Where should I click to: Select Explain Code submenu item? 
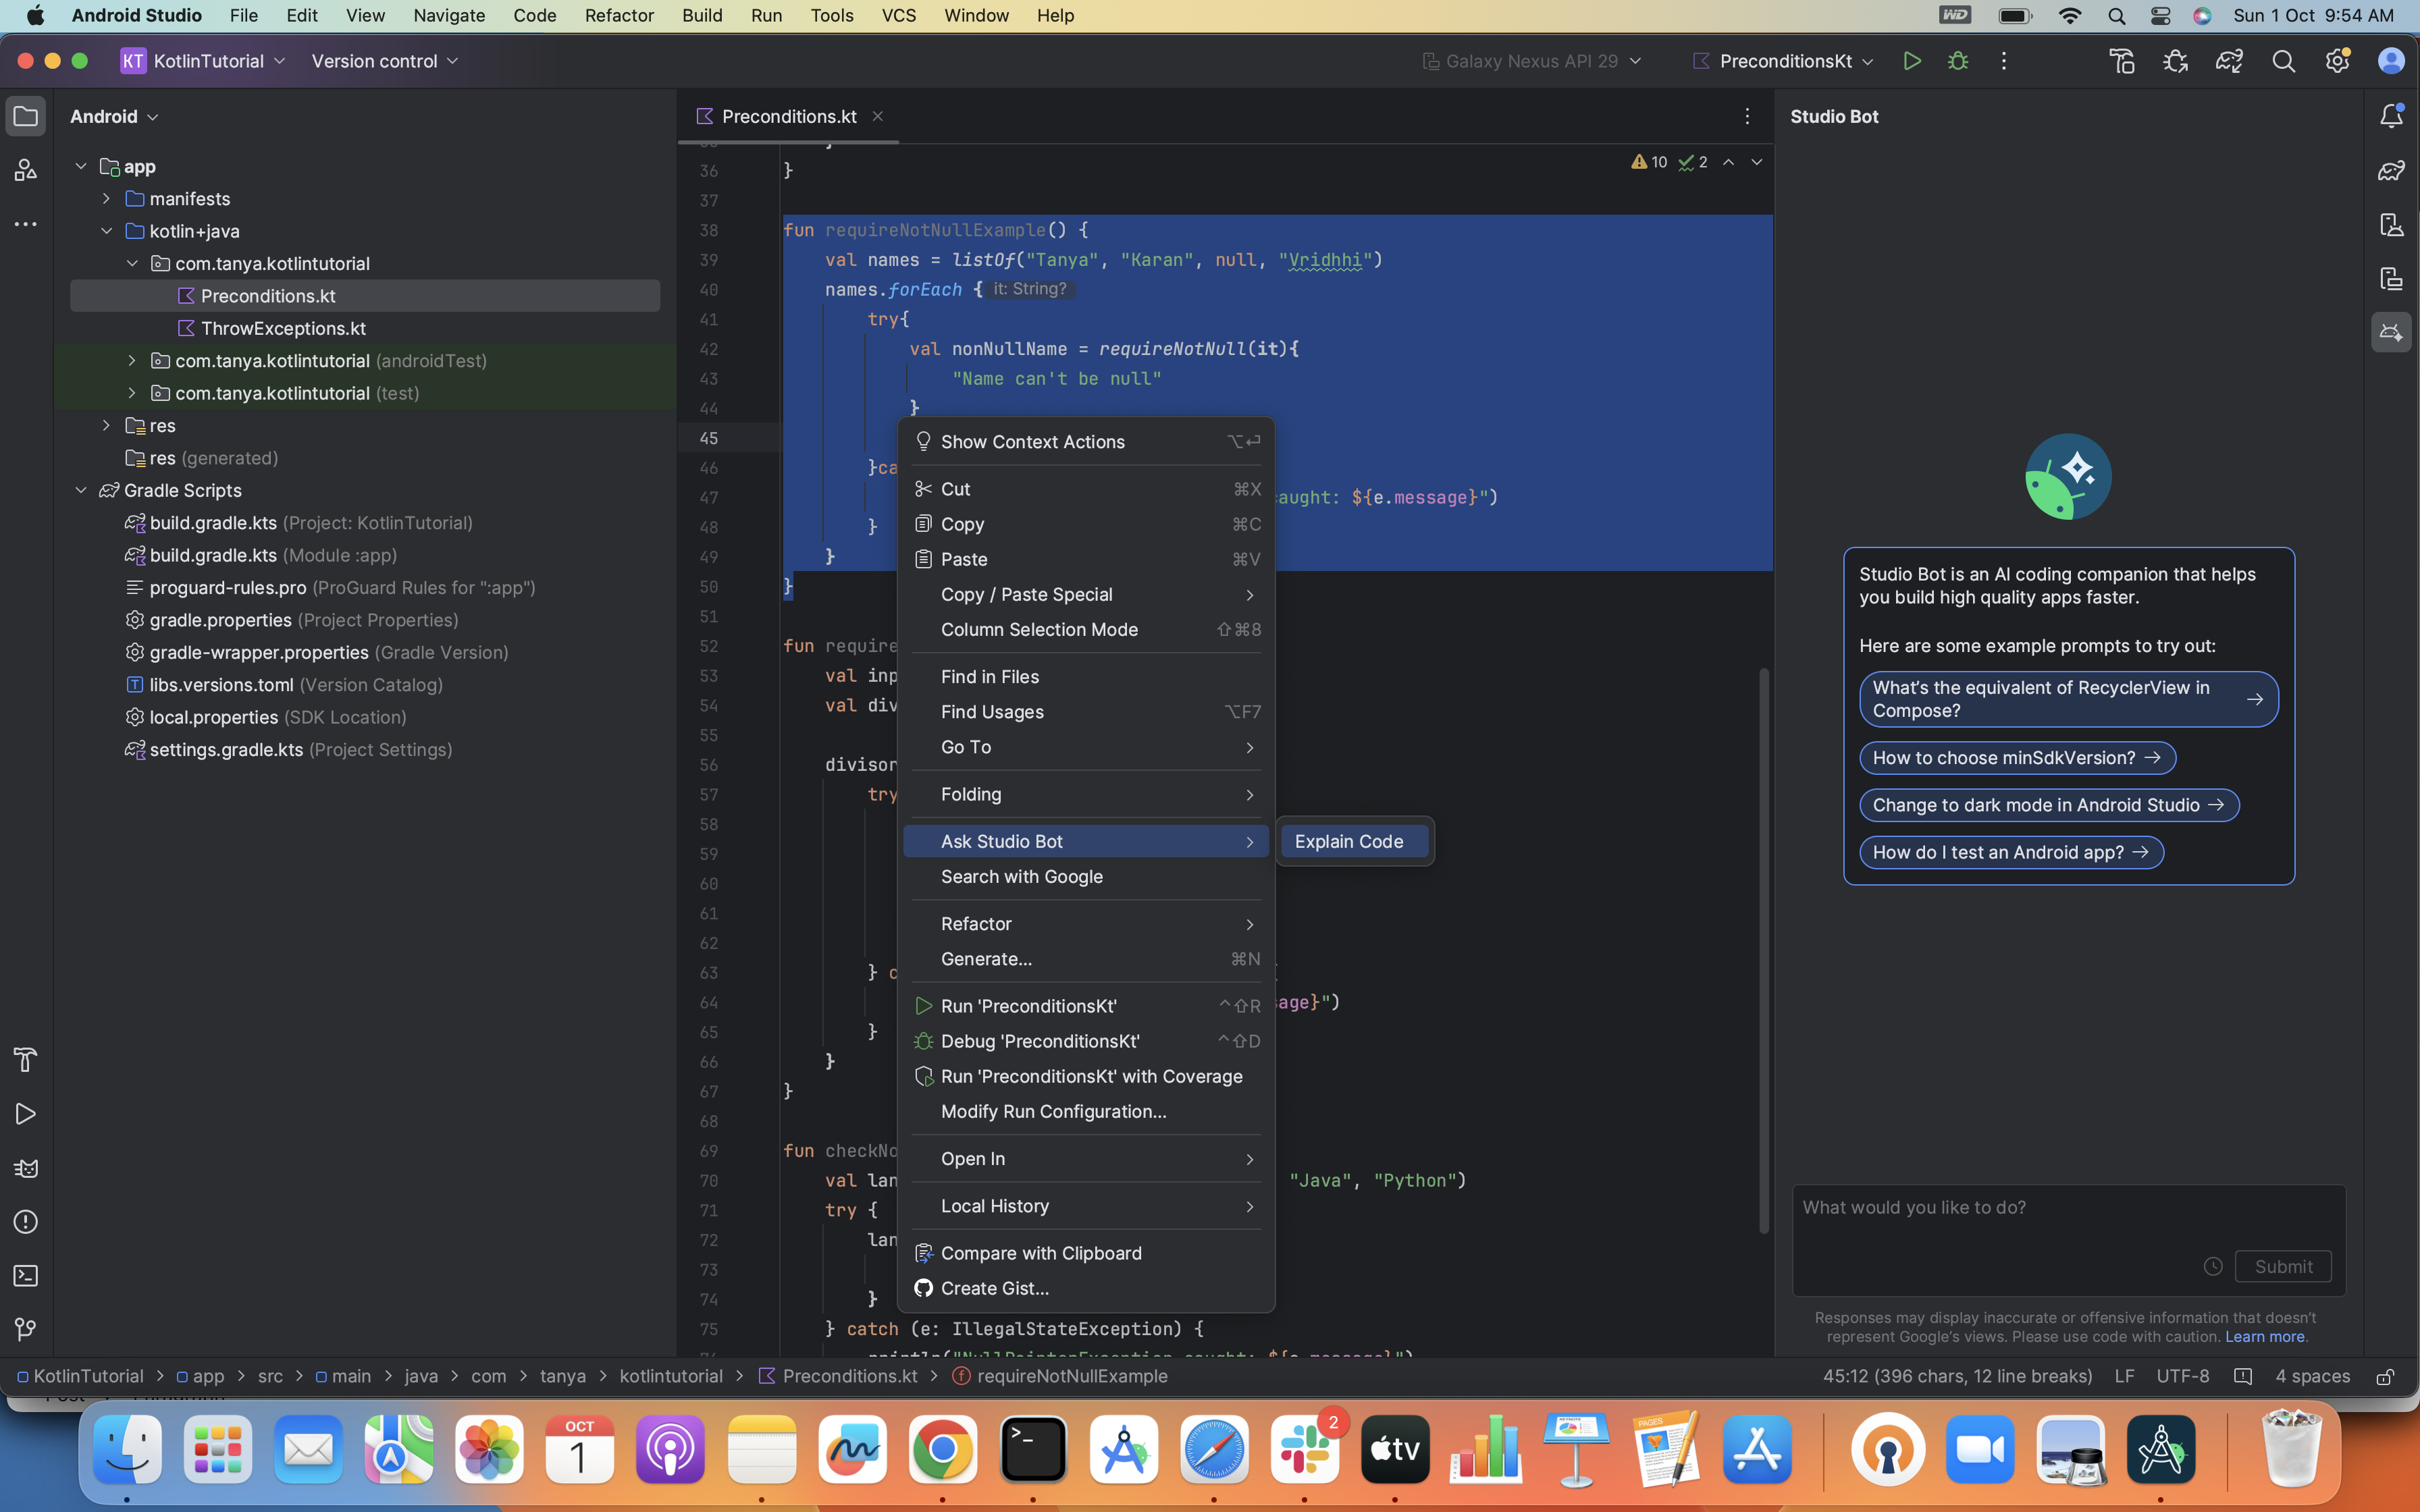pos(1355,841)
